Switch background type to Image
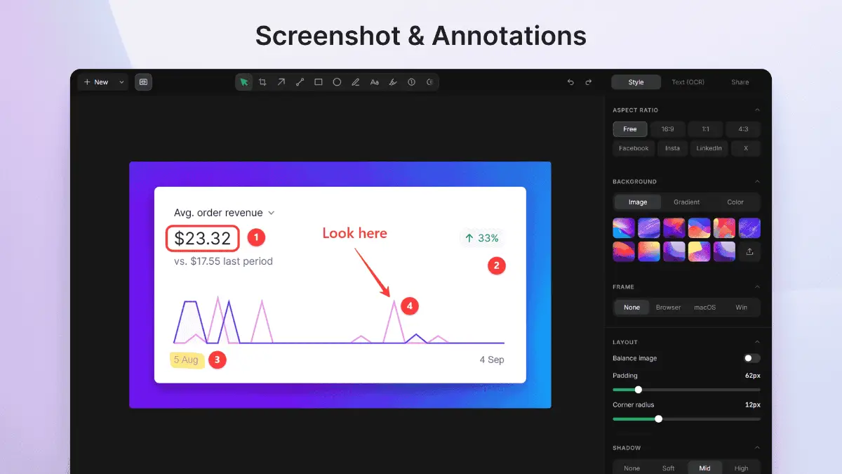Viewport: 842px width, 474px height. [638, 202]
